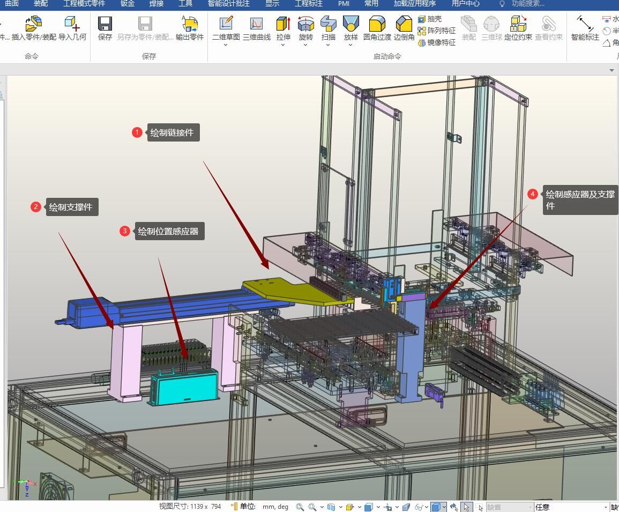Click the 镜像特征 mirror feature button

click(436, 42)
